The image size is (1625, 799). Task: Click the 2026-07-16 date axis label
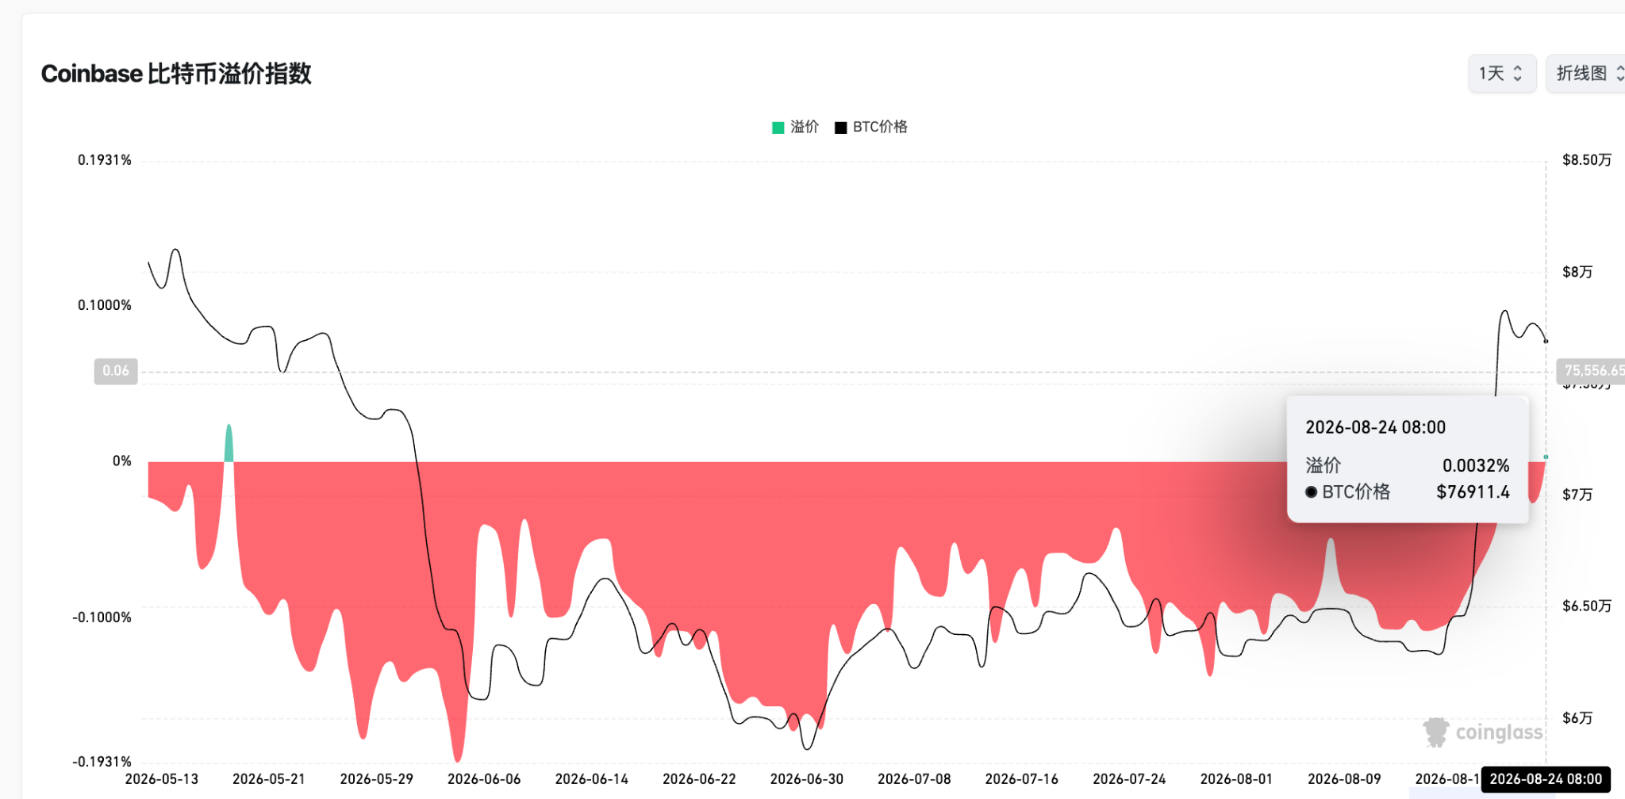[1022, 779]
